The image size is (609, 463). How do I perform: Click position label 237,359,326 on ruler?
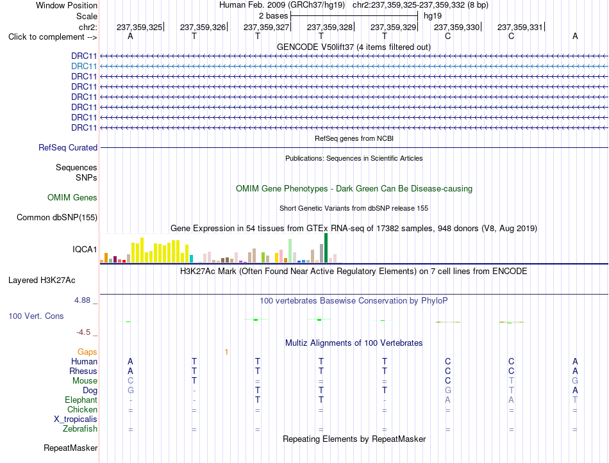[x=203, y=27]
